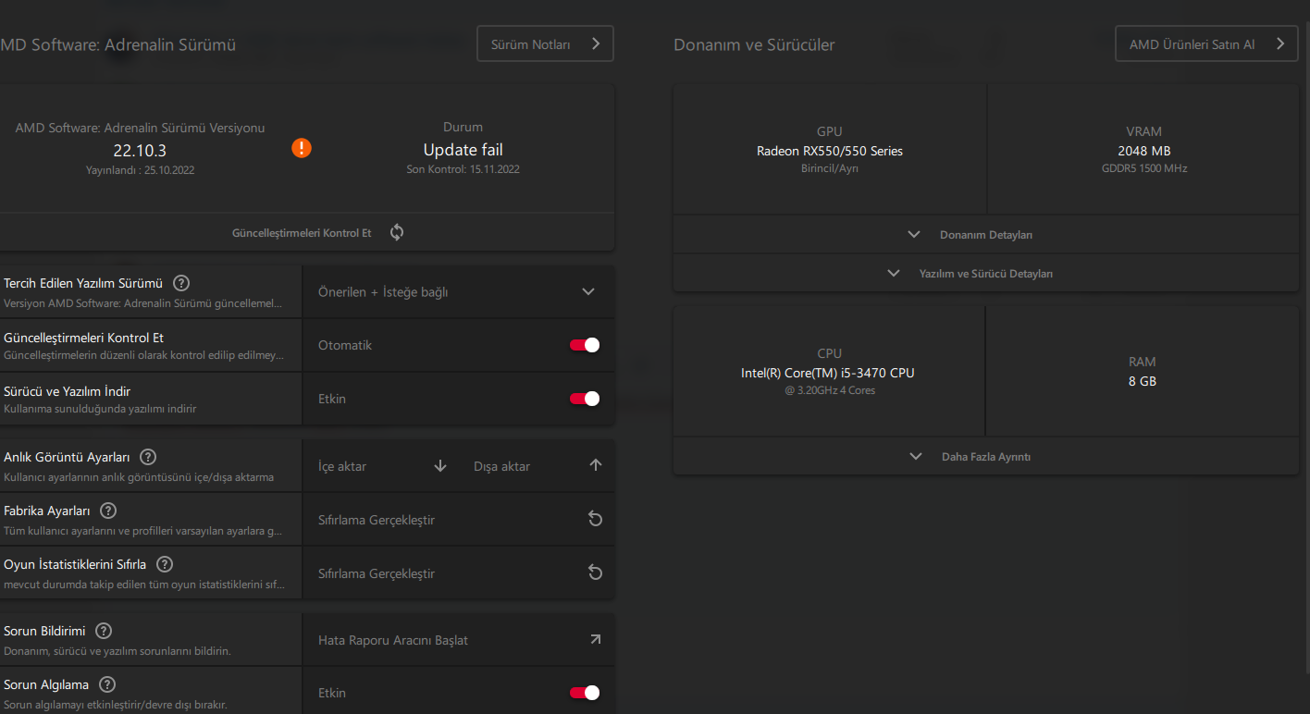Viewport: 1310px width, 714px height.
Task: Click the Sürüm Notları button label
Action: [x=530, y=44]
